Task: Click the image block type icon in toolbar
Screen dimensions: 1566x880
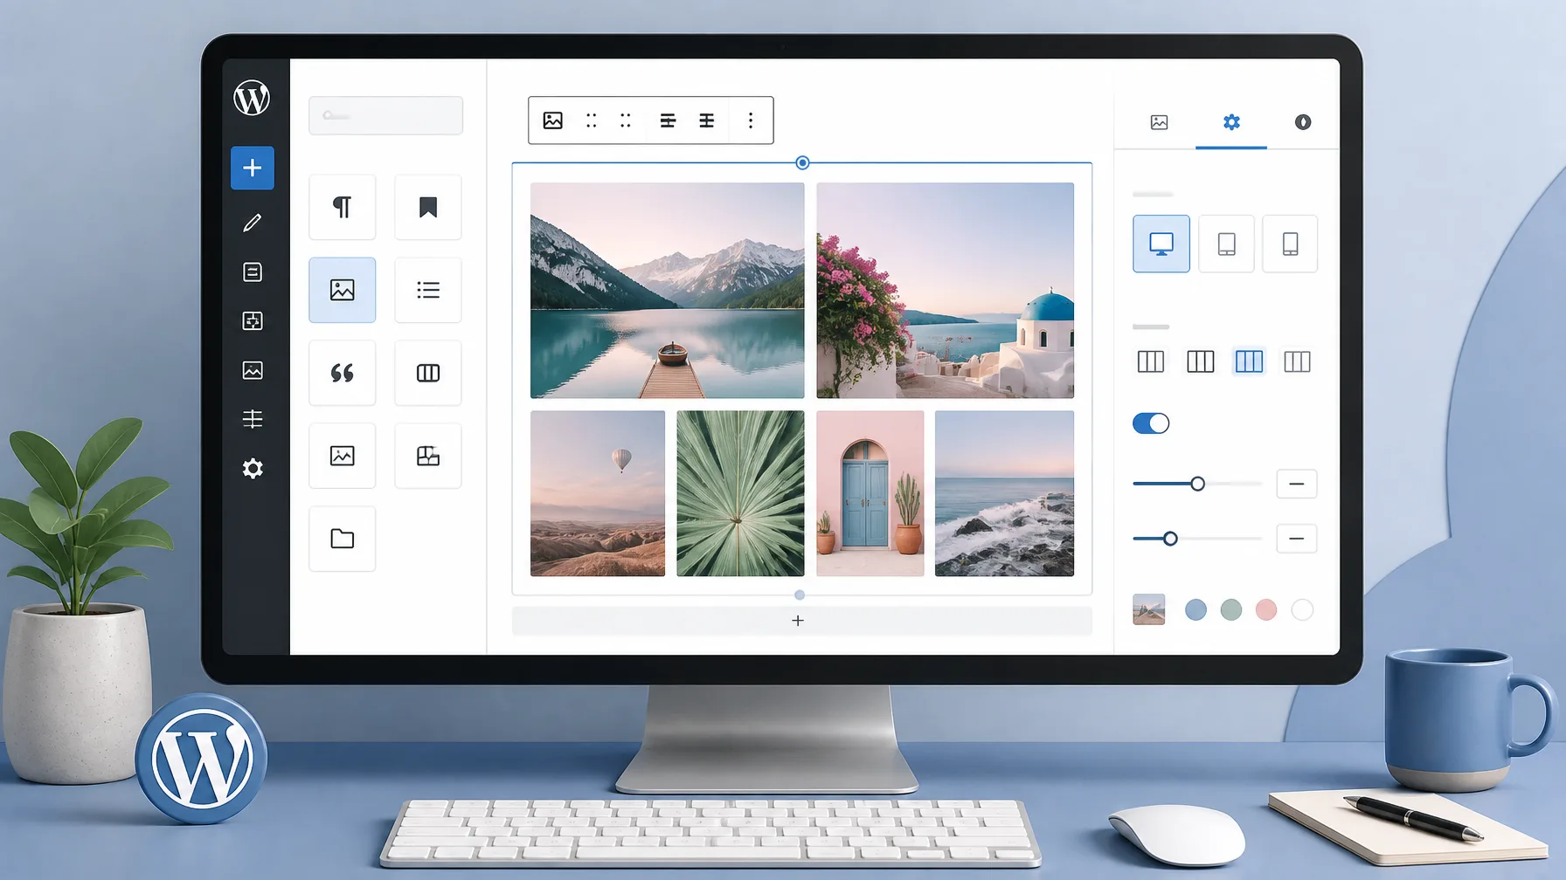Action: [x=553, y=120]
